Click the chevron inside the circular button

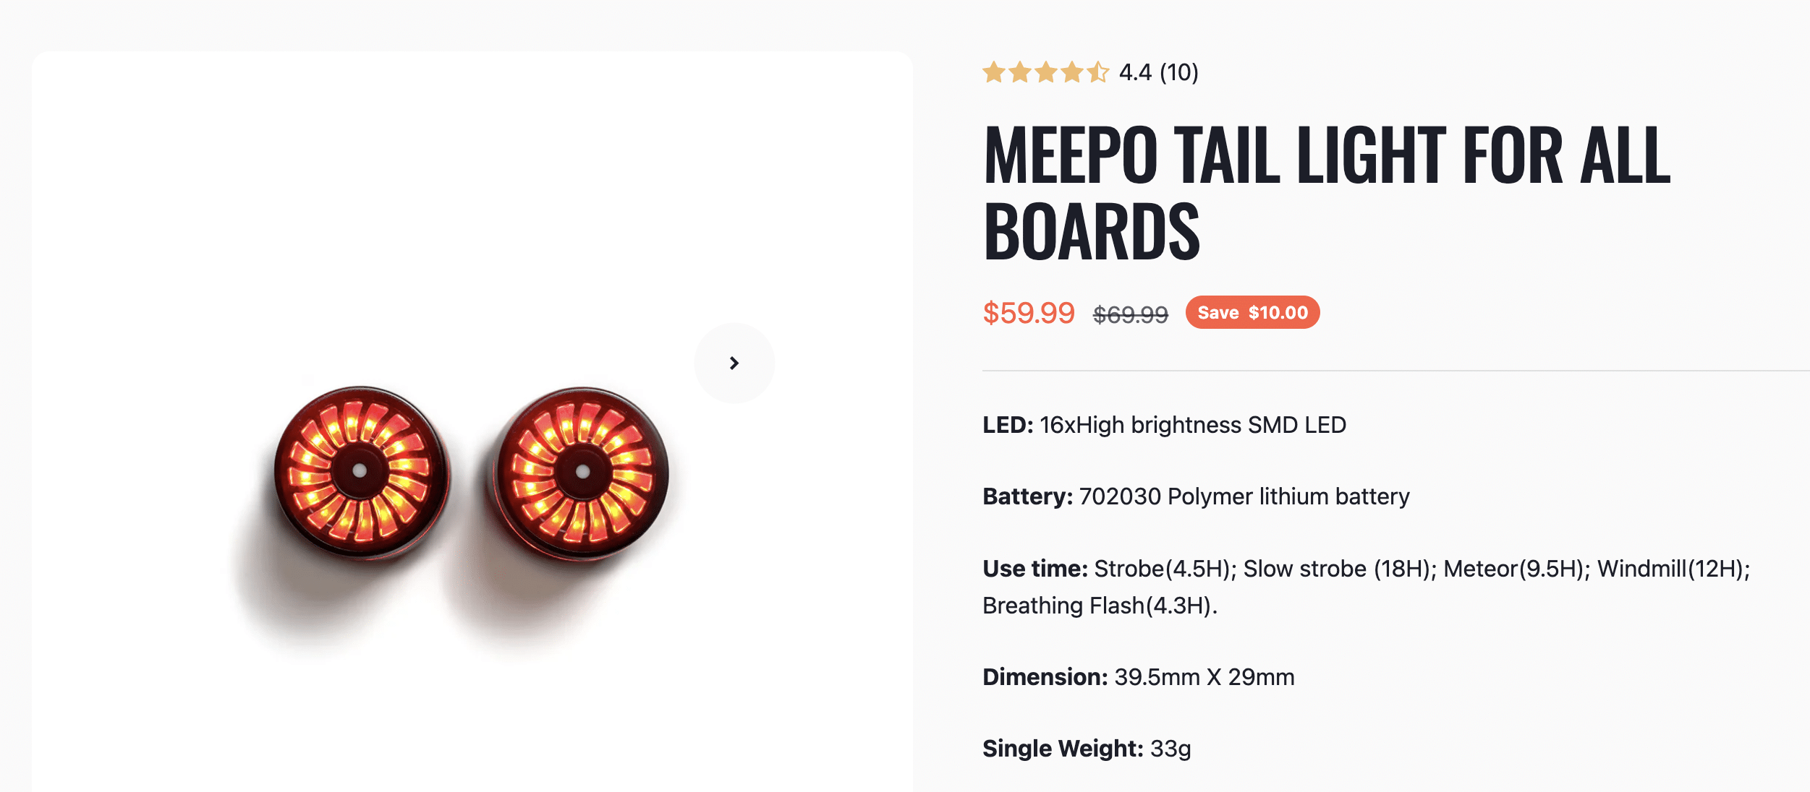(734, 363)
